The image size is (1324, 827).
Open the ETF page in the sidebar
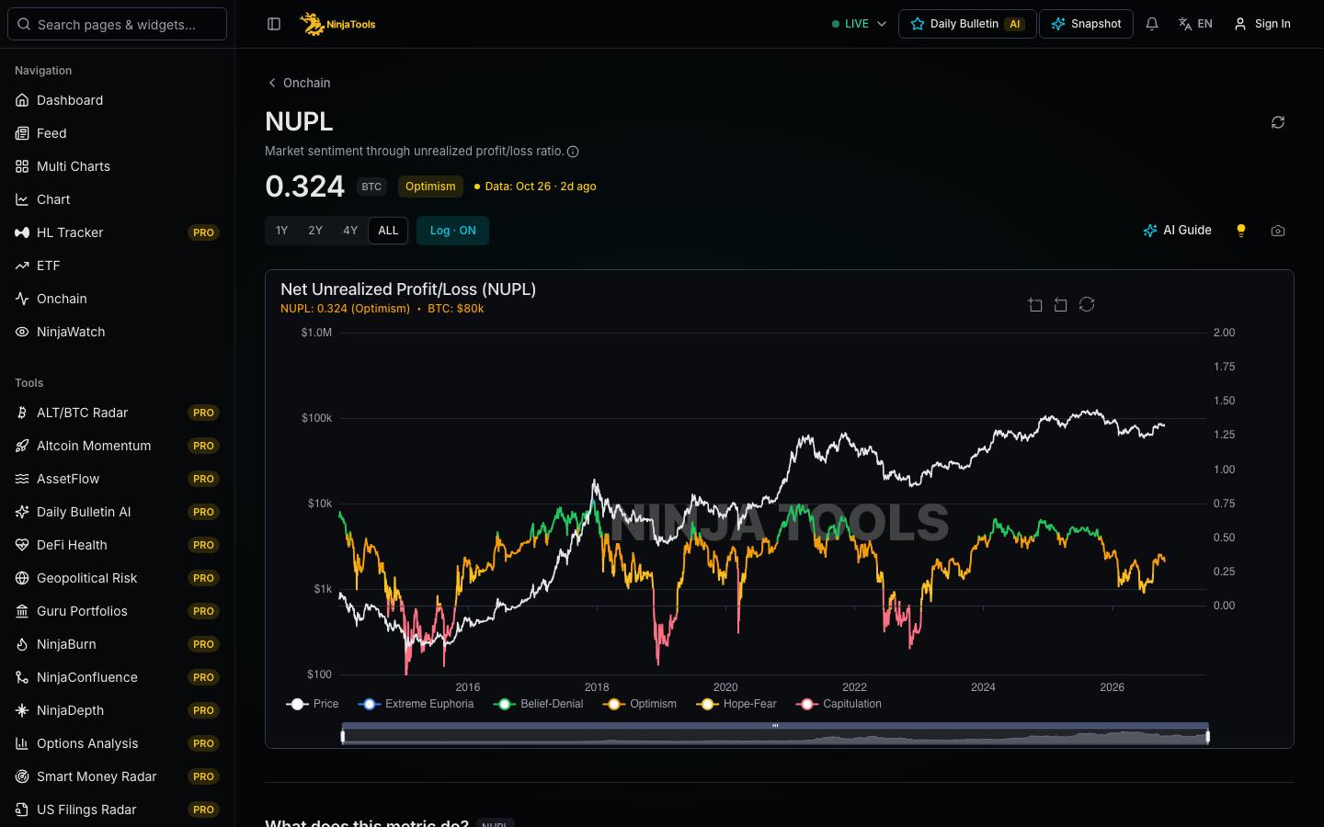click(117, 266)
